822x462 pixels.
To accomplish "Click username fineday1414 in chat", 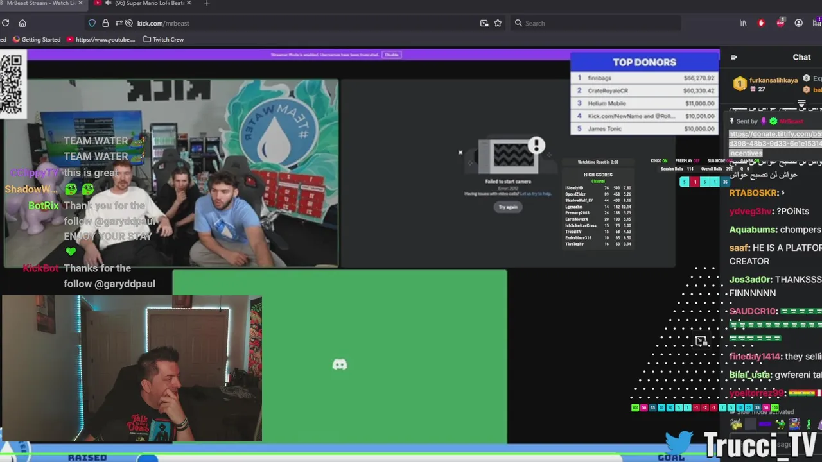I will pyautogui.click(x=756, y=357).
